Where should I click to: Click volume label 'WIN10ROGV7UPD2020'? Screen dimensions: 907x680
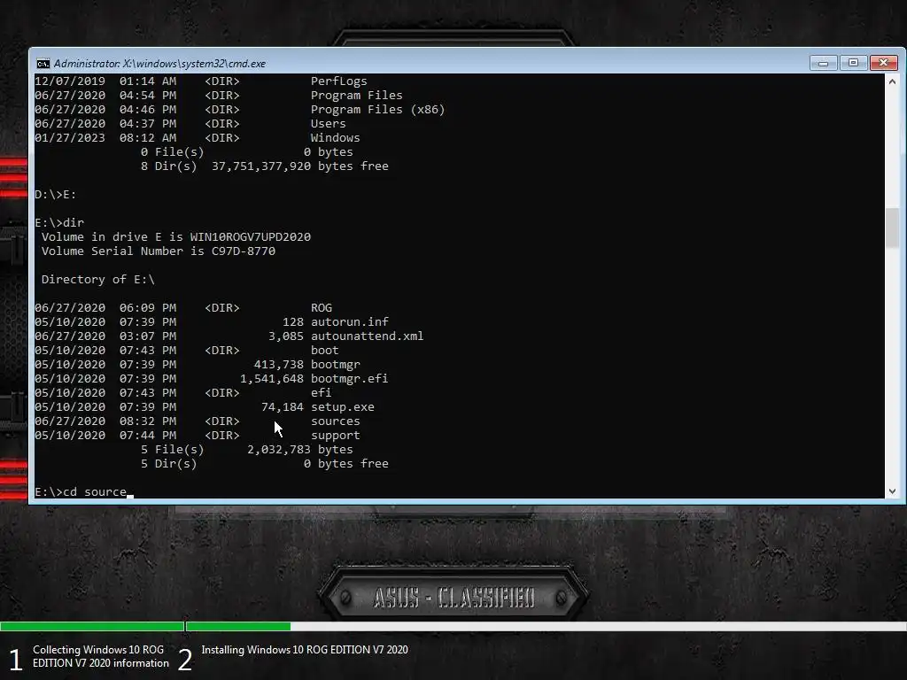(x=250, y=236)
